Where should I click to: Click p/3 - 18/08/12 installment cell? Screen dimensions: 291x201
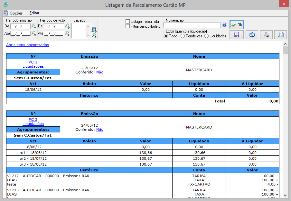click(33, 164)
